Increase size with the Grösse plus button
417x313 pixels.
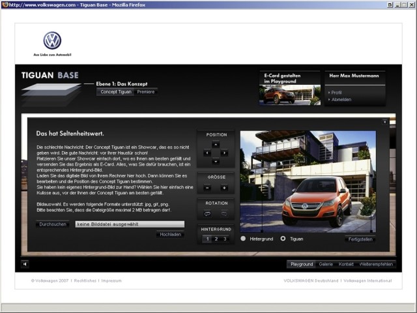click(x=224, y=188)
